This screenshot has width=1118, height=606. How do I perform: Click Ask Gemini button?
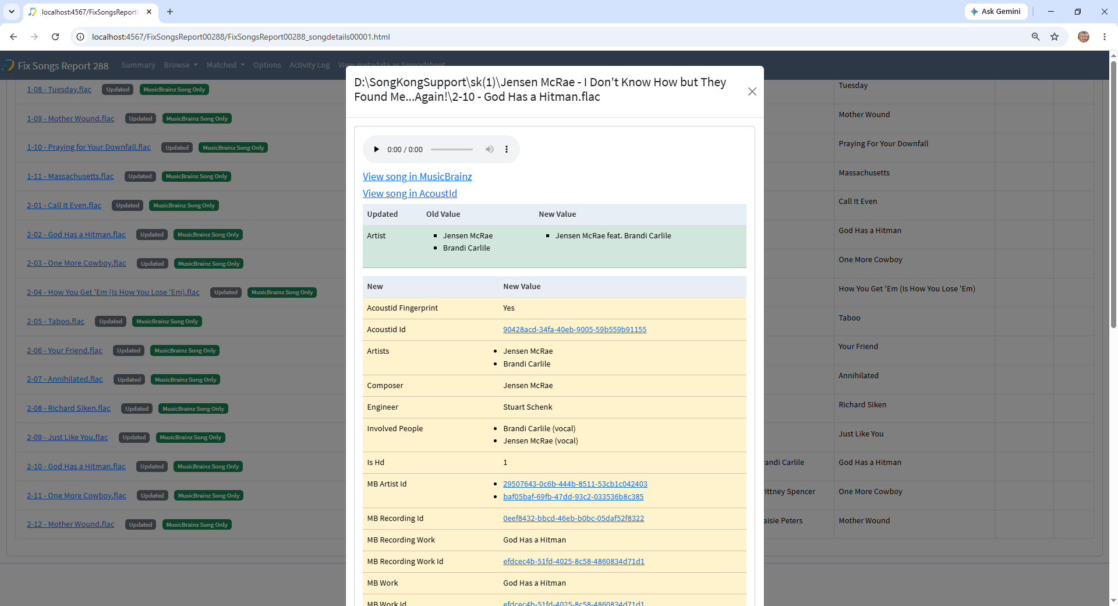click(996, 12)
